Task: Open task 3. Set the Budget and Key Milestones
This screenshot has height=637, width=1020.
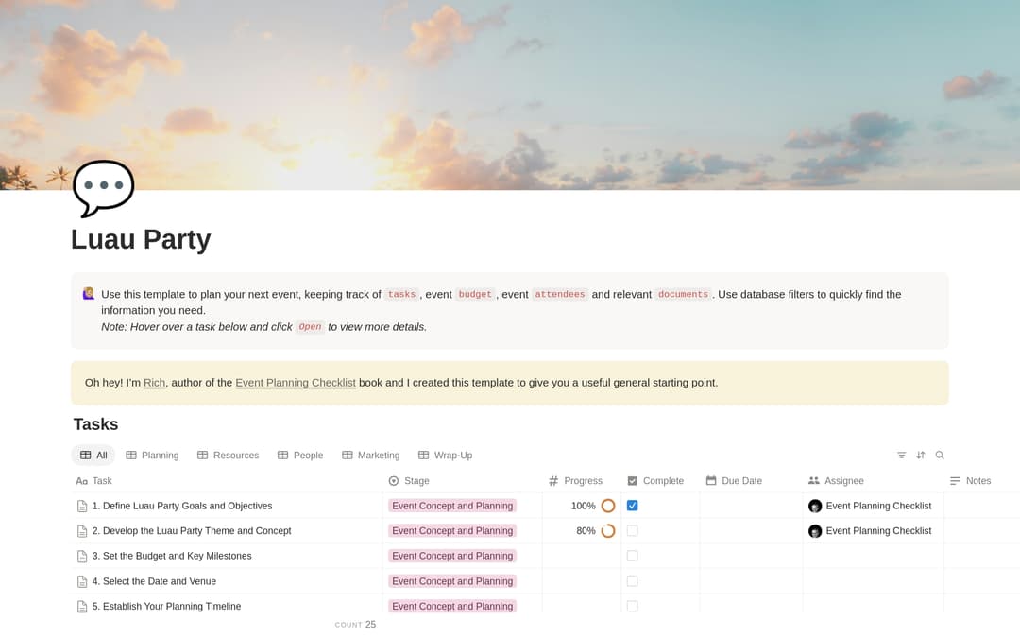Action: click(x=172, y=556)
